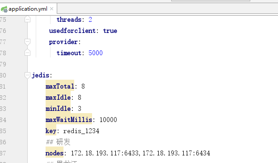Click the usedforclient true value
The height and width of the screenshot is (163, 278).
(110, 31)
